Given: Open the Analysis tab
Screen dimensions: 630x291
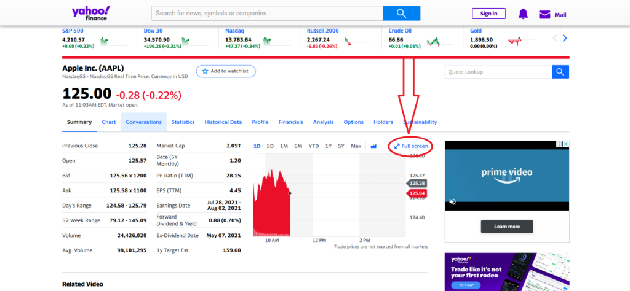Looking at the screenshot, I should click(x=323, y=122).
